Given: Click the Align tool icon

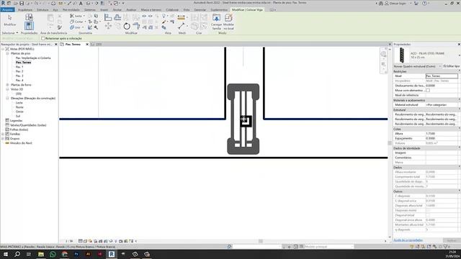Looking at the screenshot, I should point(108,17).
